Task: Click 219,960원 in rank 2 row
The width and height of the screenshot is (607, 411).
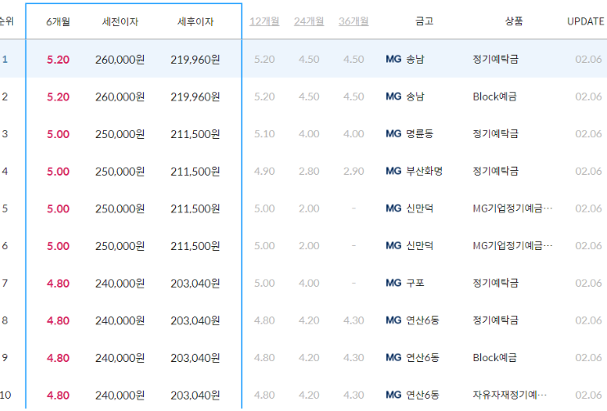Action: tap(196, 96)
